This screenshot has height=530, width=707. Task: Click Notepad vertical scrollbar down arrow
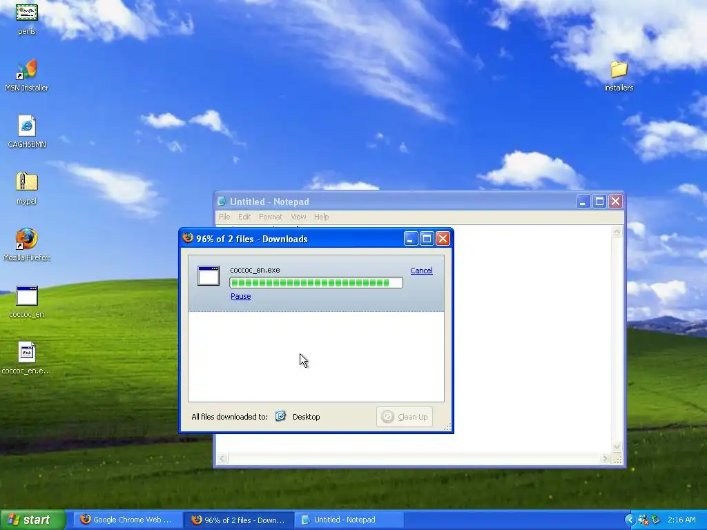click(617, 447)
